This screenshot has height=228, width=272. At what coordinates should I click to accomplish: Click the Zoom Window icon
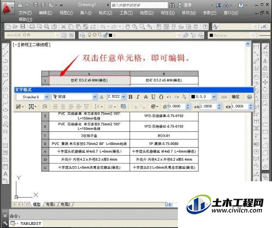tap(142, 27)
